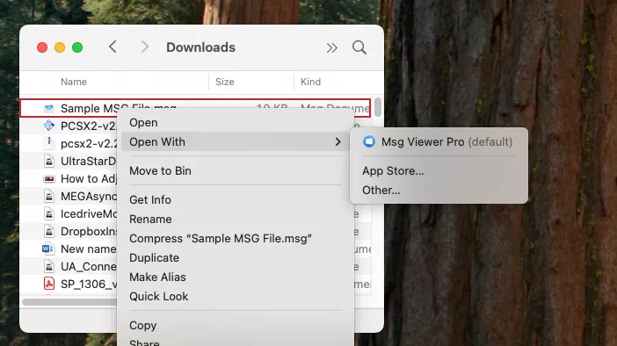Viewport: 617px width, 346px height.
Task: Expand hidden toolbar items double-chevron
Action: [x=331, y=48]
